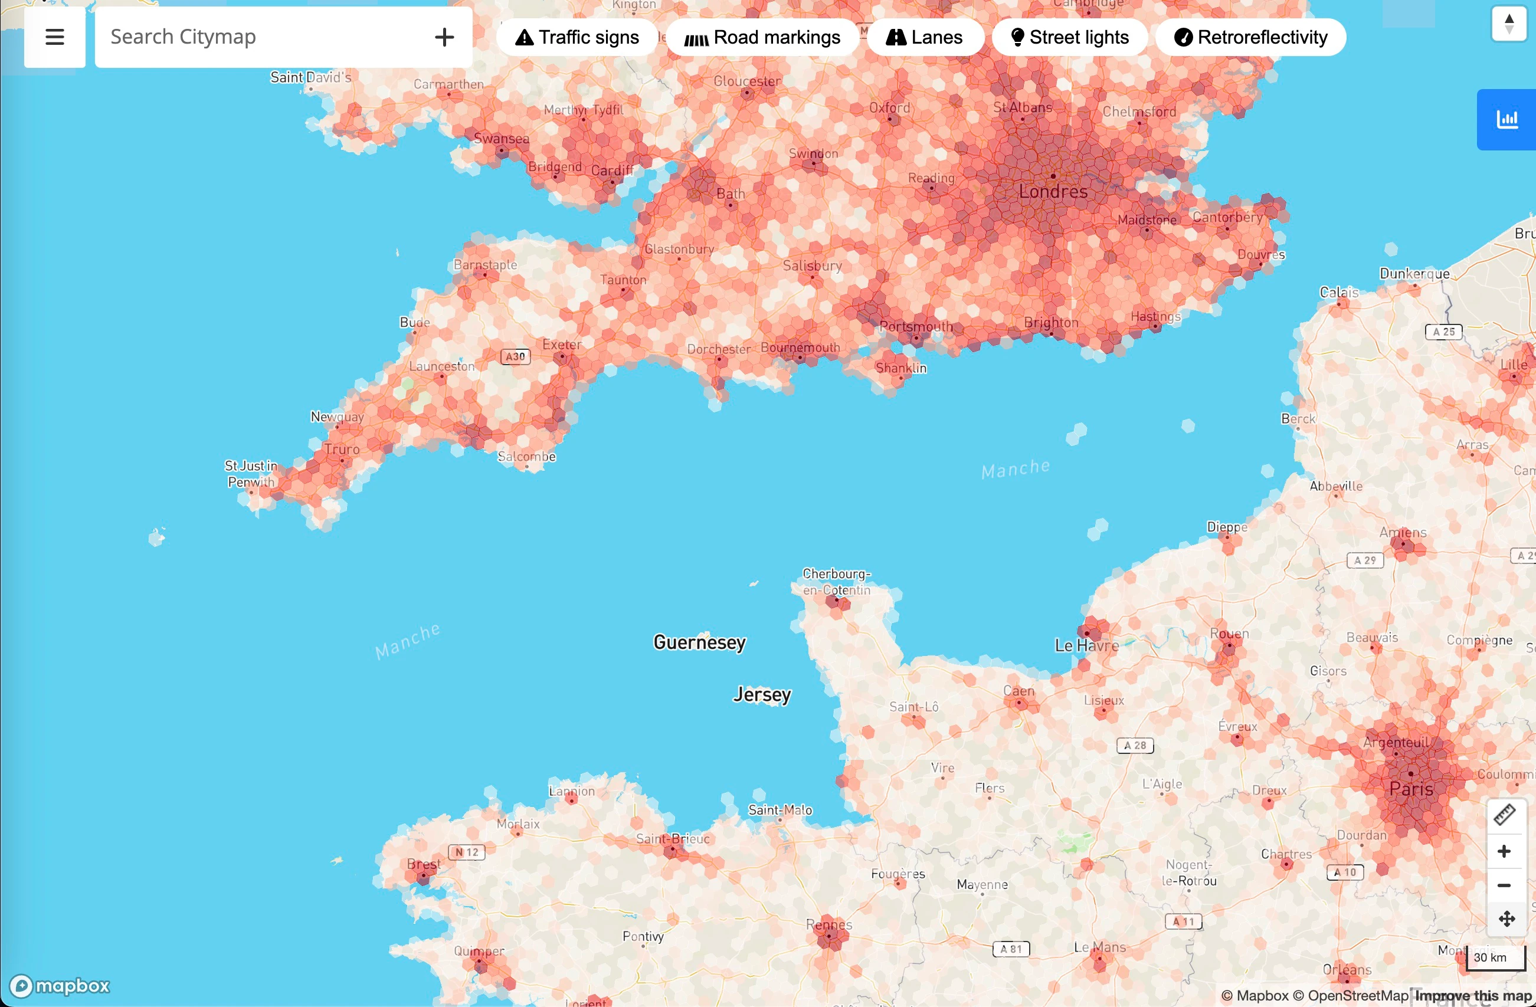This screenshot has height=1007, width=1536.
Task: Zoom out using the minus control
Action: click(1506, 885)
